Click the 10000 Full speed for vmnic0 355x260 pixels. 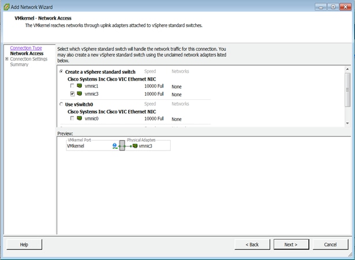tap(154, 118)
